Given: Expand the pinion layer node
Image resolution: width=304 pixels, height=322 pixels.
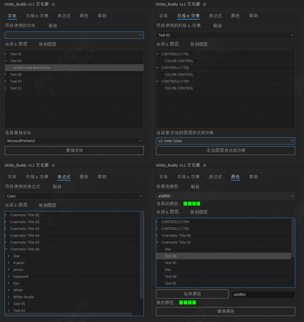Looking at the screenshot, I should pos(9,270).
